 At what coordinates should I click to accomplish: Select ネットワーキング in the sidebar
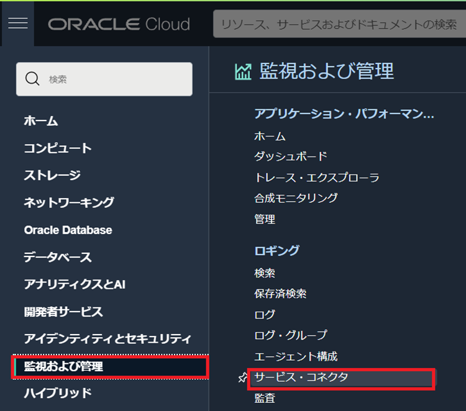[x=69, y=202]
